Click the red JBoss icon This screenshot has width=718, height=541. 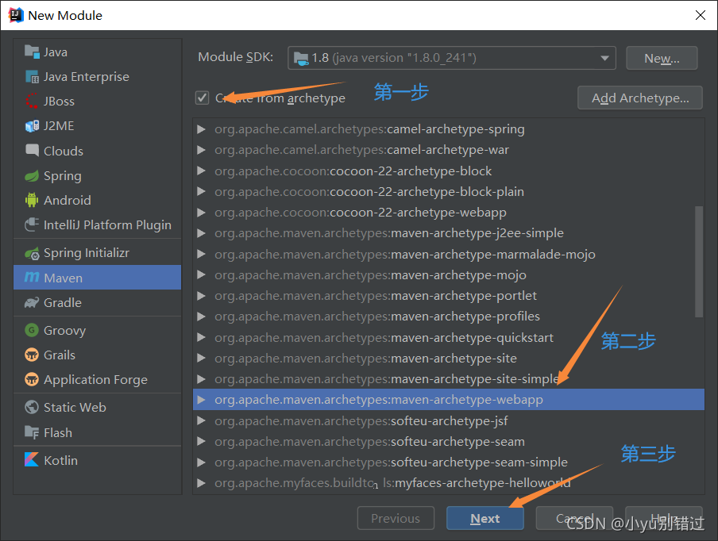coord(32,101)
